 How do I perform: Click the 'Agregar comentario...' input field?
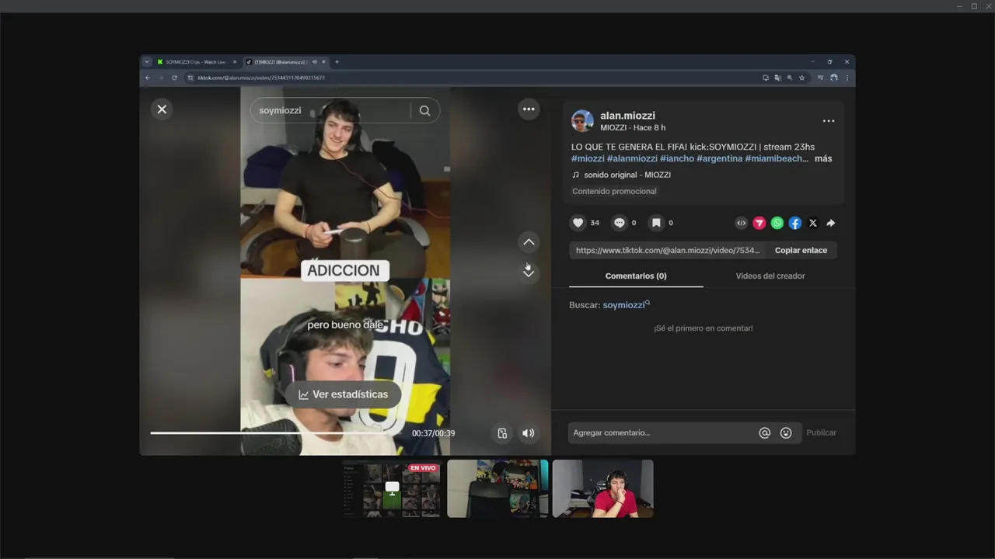663,433
